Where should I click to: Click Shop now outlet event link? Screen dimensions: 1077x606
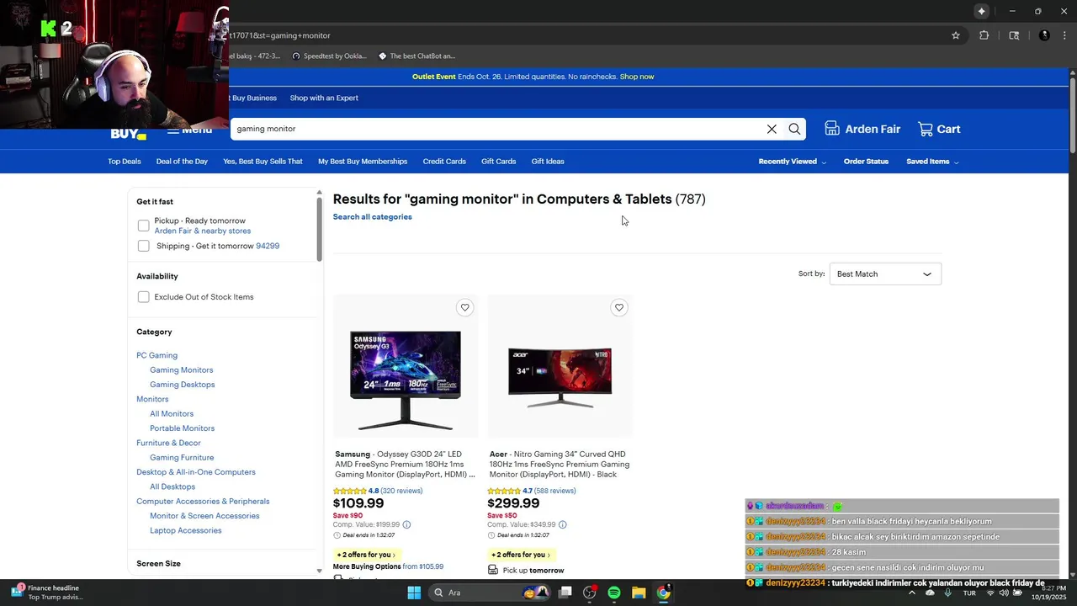tap(637, 77)
